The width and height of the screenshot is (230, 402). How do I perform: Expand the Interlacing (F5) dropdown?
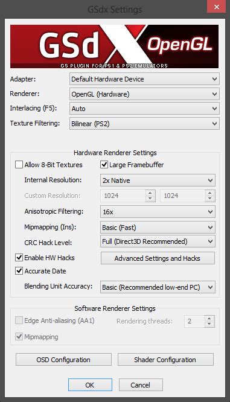click(x=144, y=109)
